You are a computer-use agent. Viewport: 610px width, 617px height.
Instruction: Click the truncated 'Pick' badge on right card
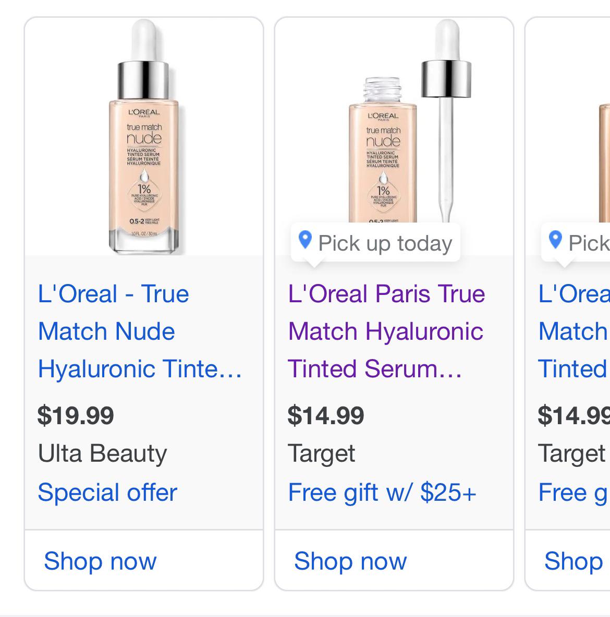pyautogui.click(x=579, y=241)
